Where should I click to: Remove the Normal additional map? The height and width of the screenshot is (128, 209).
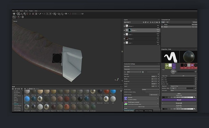(158, 99)
